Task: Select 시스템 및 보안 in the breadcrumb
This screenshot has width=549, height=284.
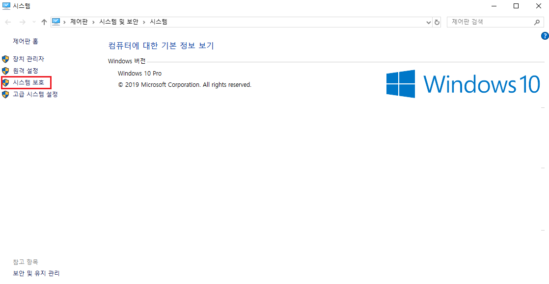Action: point(118,22)
